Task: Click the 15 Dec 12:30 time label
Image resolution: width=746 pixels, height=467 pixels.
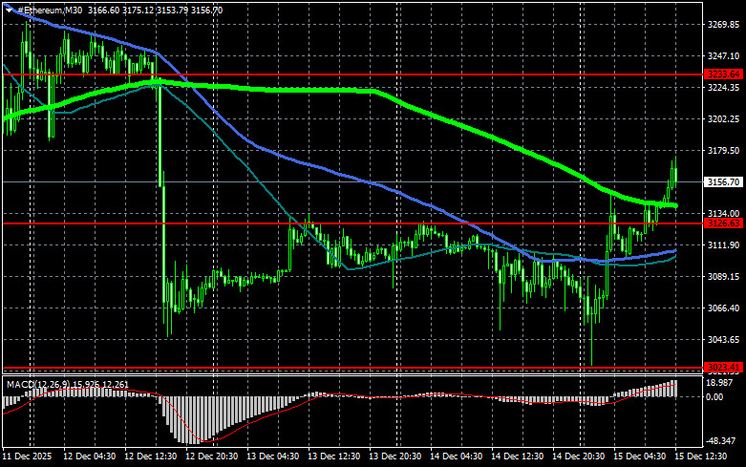Action: (701, 456)
